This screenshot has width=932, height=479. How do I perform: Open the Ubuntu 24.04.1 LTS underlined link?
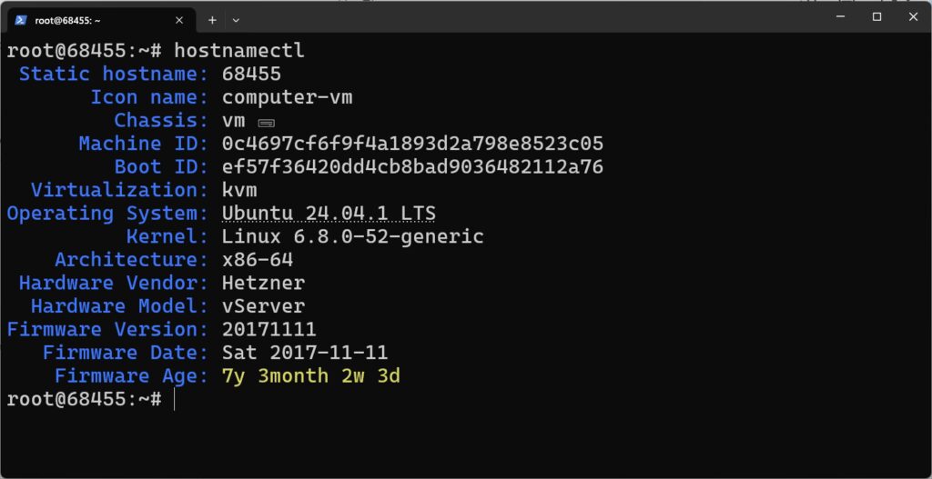[329, 214]
